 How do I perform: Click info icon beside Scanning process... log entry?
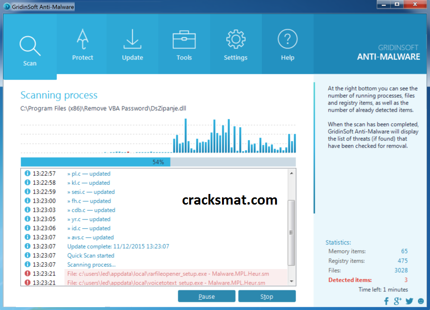27,264
